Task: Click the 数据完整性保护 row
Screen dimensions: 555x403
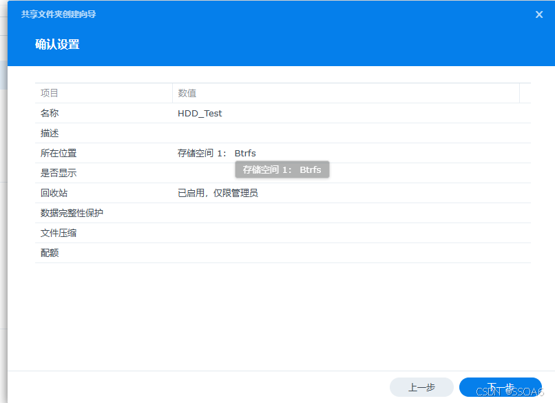Action: pos(103,213)
